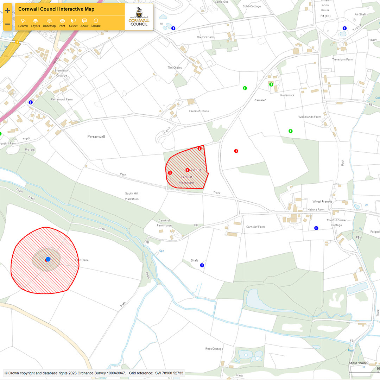Click the Rose Cottage label
This screenshot has width=380, height=380.
(214, 348)
